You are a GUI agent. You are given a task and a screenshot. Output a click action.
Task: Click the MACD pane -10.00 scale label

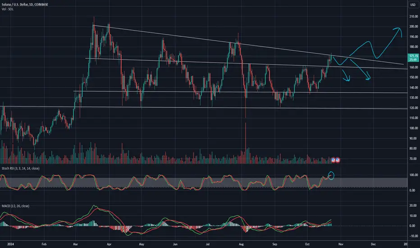[413, 236]
